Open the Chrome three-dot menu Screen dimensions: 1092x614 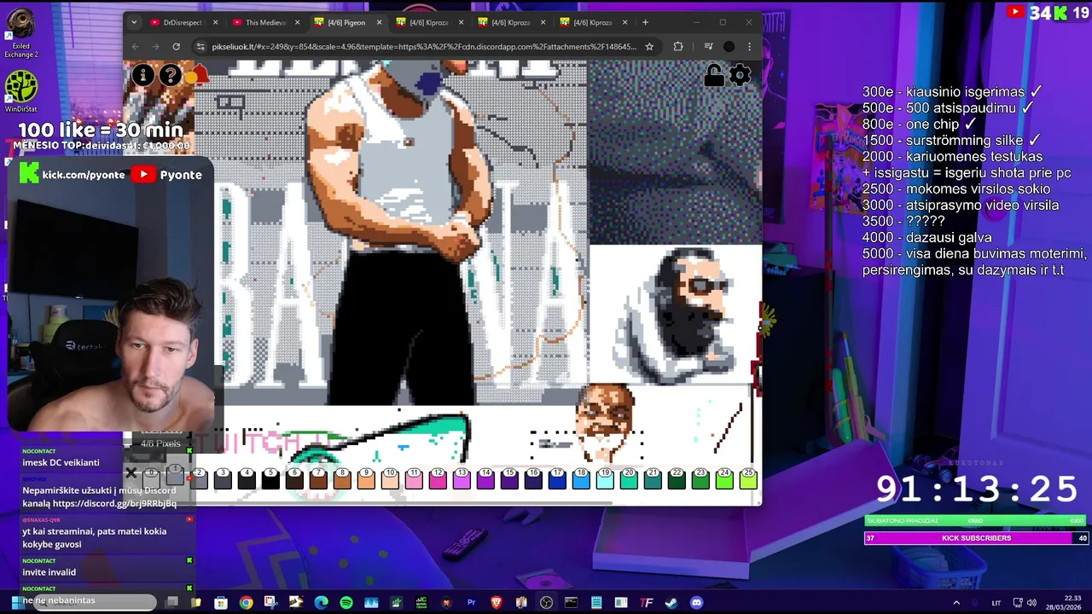pyautogui.click(x=749, y=47)
